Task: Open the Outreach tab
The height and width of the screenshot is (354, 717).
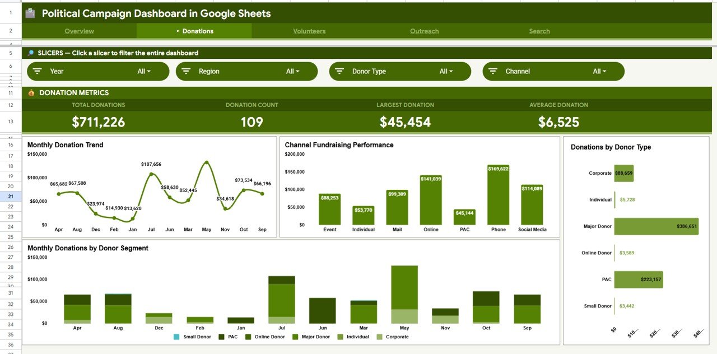Action: point(424,31)
